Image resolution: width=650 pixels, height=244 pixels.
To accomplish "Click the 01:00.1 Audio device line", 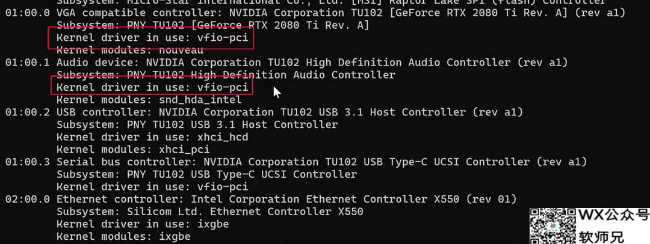I will [286, 63].
